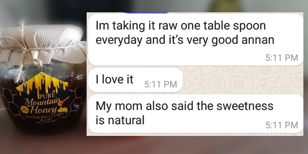Click the 5:11 PM timestamp of first message

[282, 58]
